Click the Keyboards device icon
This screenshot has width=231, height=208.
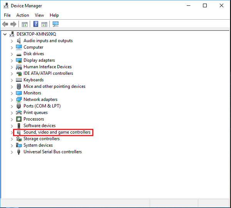19,80
